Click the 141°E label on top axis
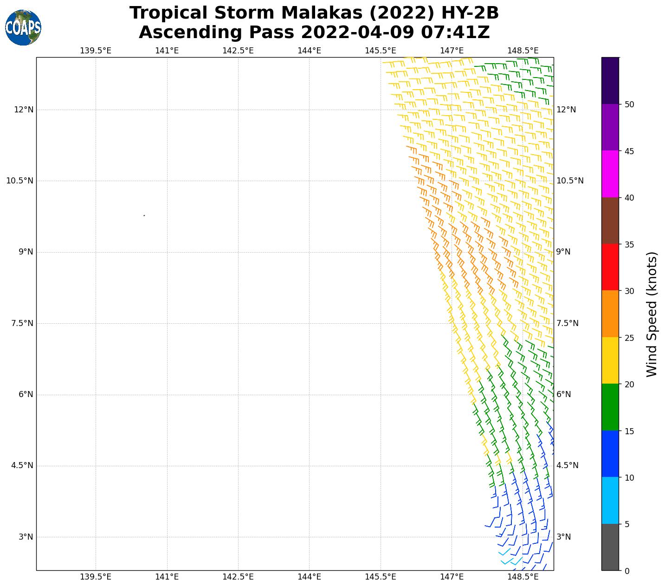 coord(167,51)
